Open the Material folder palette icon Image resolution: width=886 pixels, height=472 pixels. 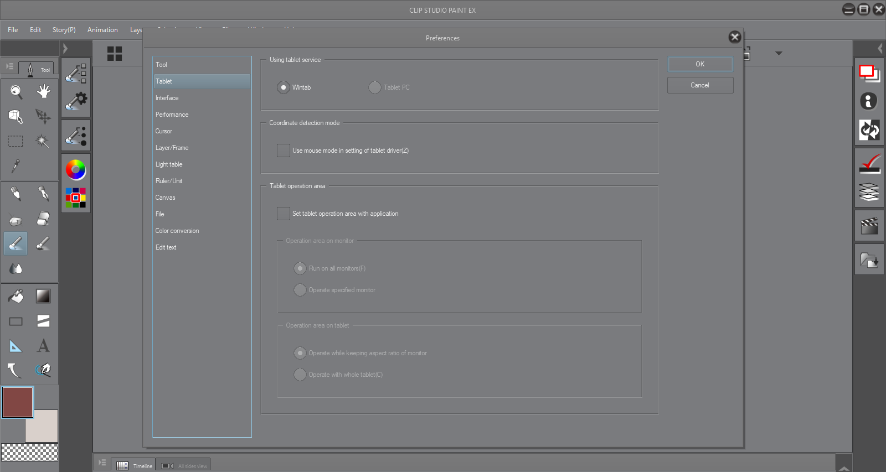[x=869, y=260]
